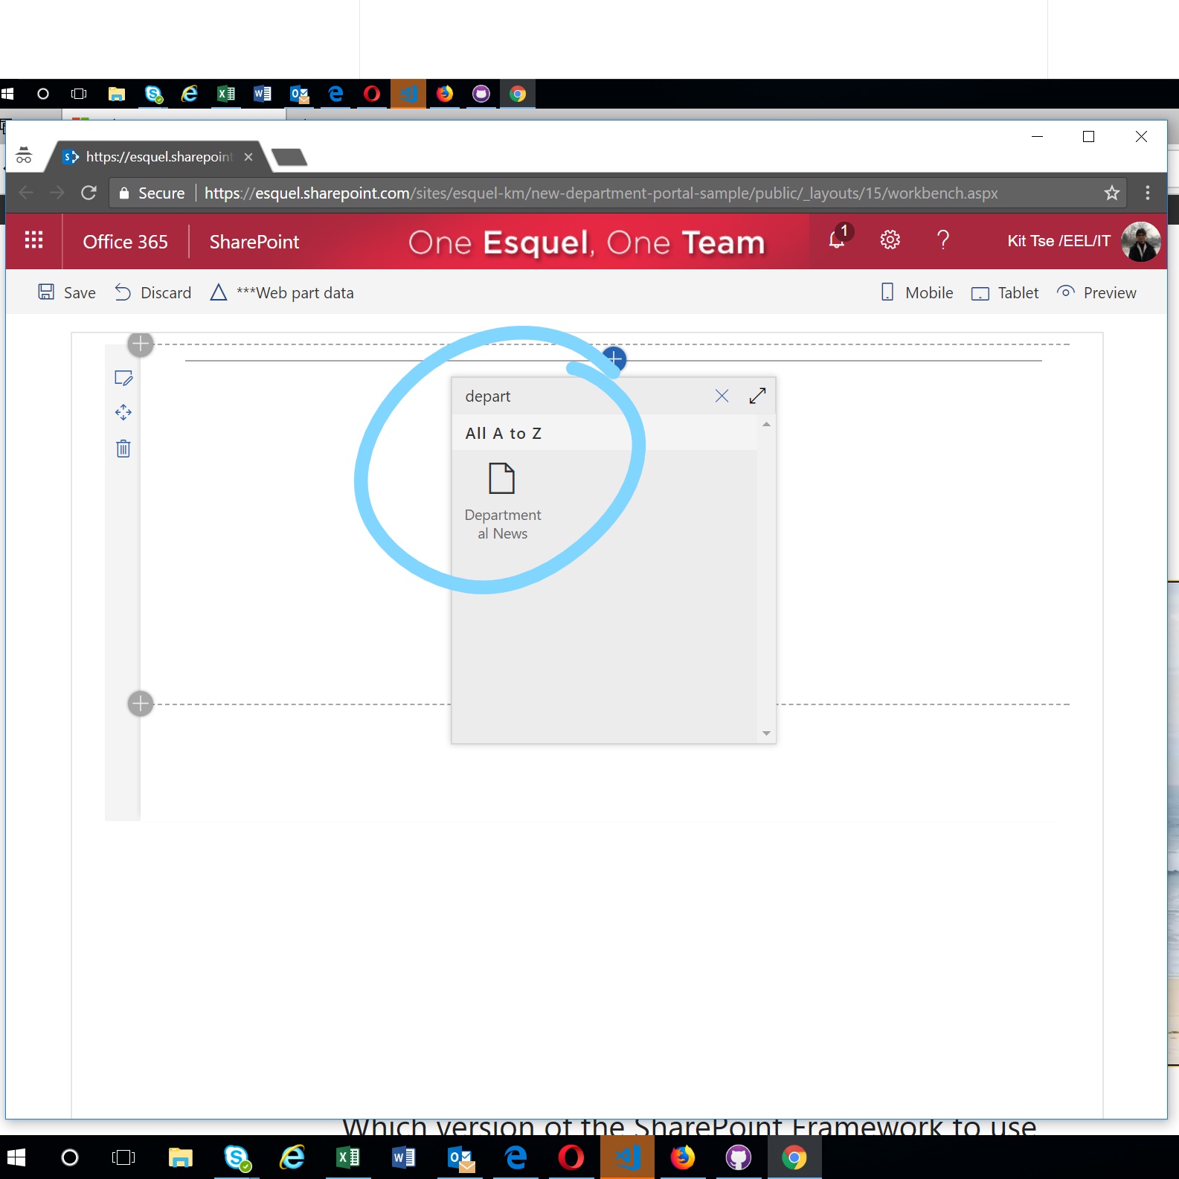Open Internet Explorer in bottom taskbar
Screen dimensions: 1179x1179
(292, 1157)
